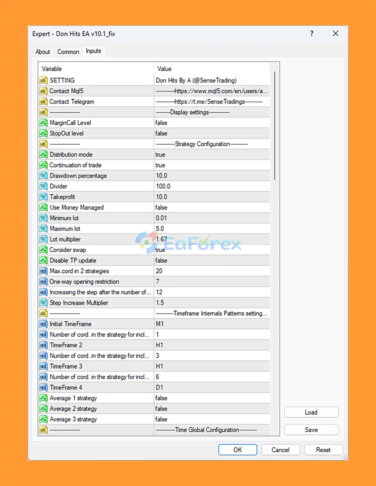376x486 pixels.
Task: Click the icon beside SETTING variable
Action: click(x=43, y=80)
